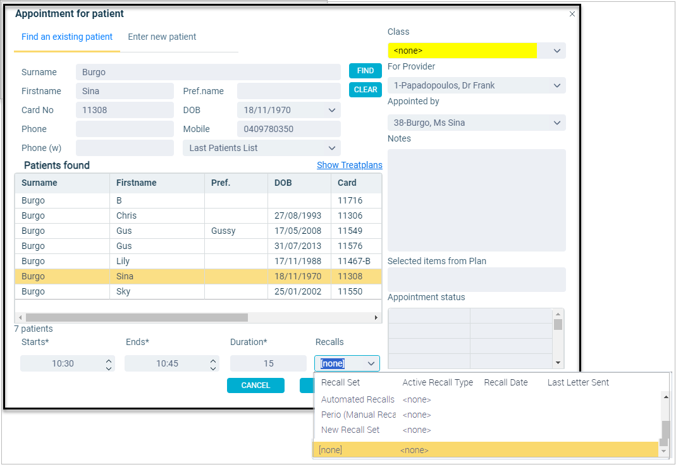Click the Surname input field

pyautogui.click(x=208, y=72)
